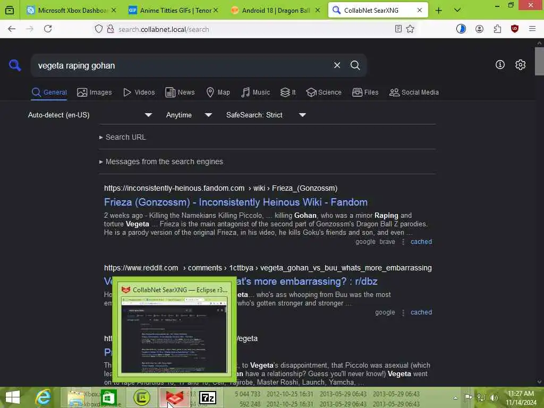
Task: Show hidden tray icons arrow
Action: click(455, 398)
